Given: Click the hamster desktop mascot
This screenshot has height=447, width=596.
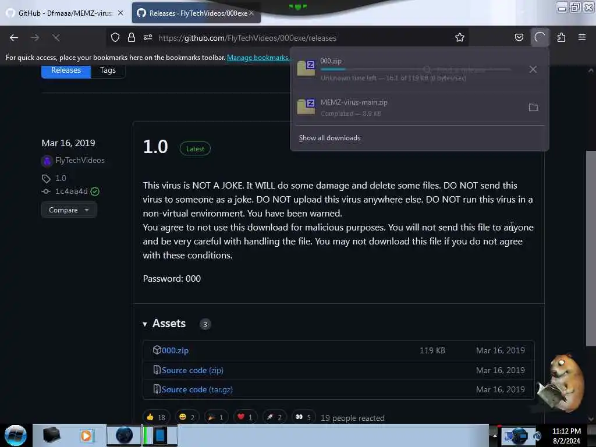Looking at the screenshot, I should click(562, 382).
